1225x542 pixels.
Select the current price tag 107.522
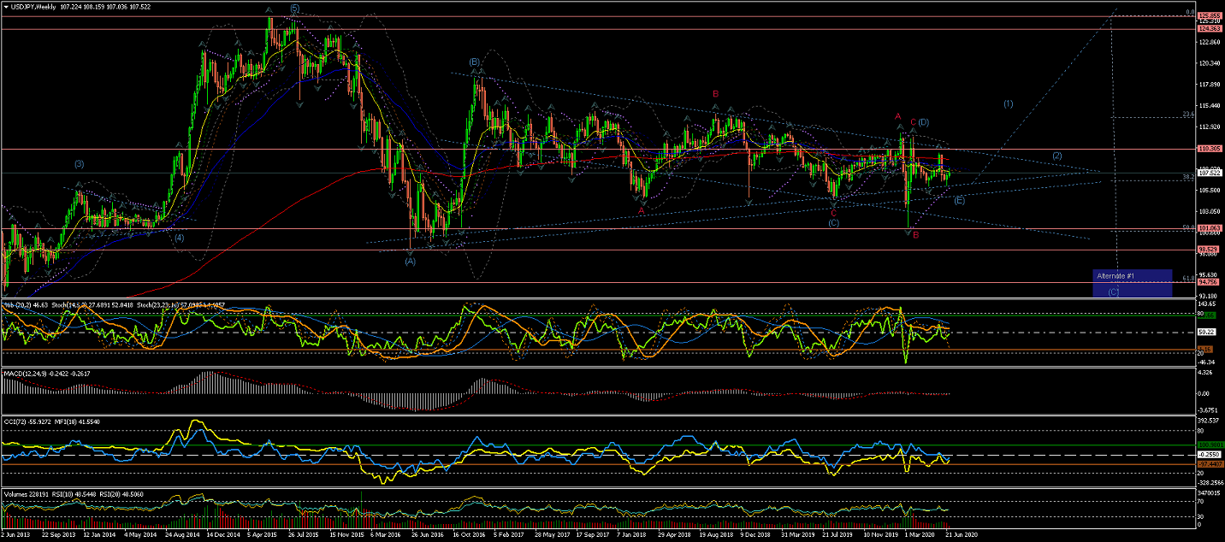(1209, 173)
